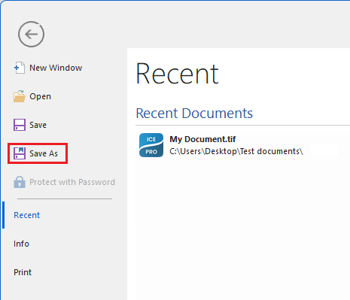This screenshot has width=350, height=300.
Task: Click the padlock icon for password protection
Action: 20,182
